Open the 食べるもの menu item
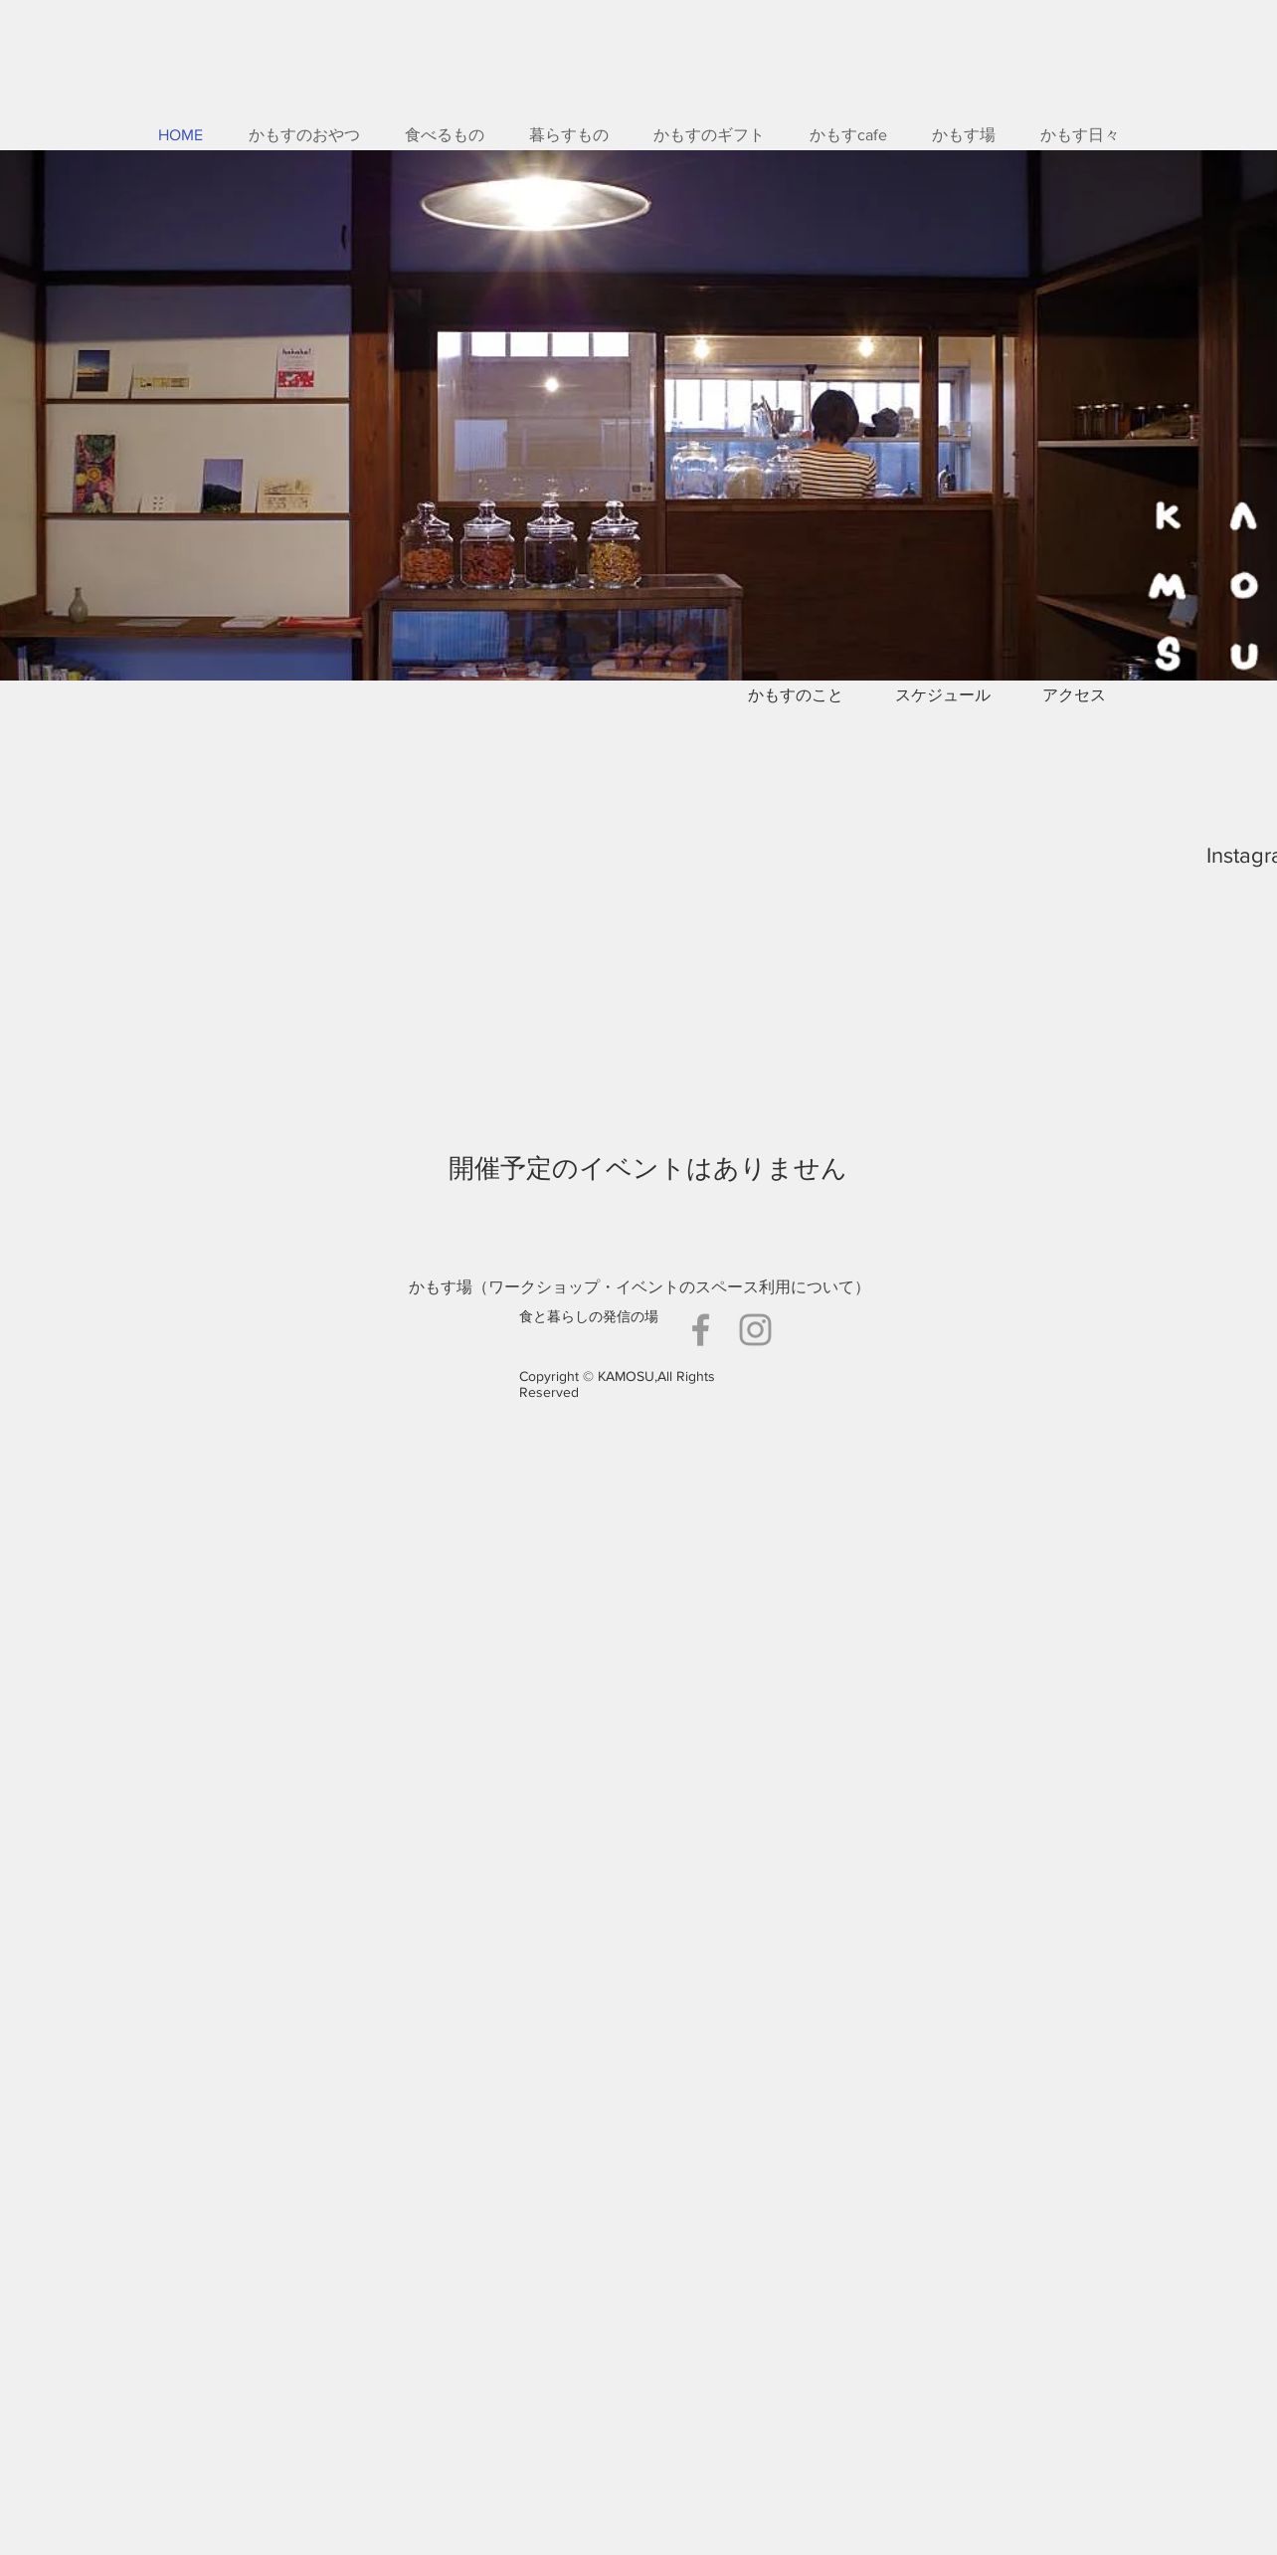 click(444, 135)
